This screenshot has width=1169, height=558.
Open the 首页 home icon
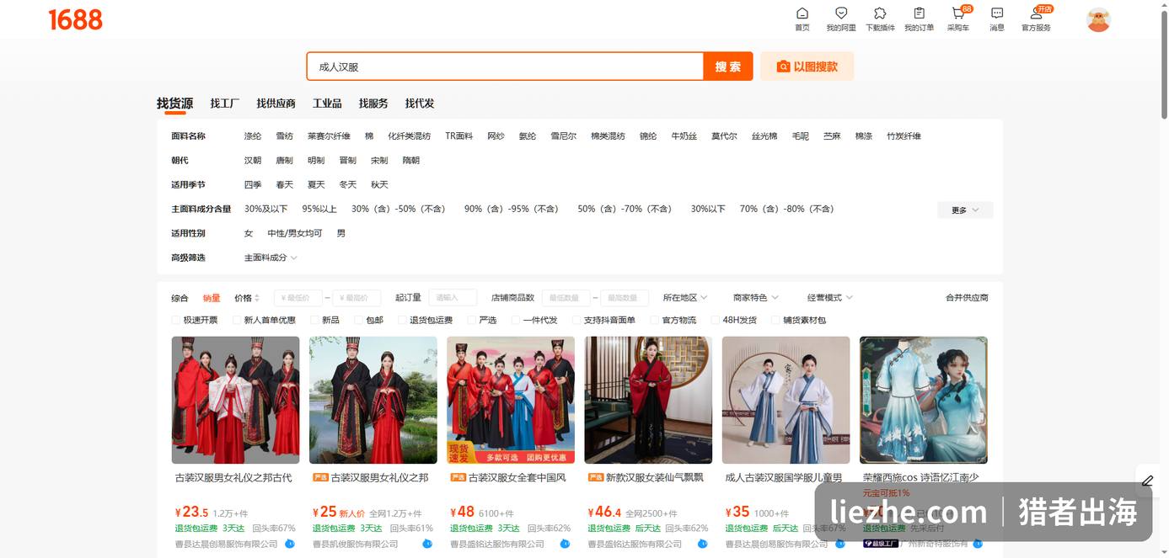pos(802,13)
